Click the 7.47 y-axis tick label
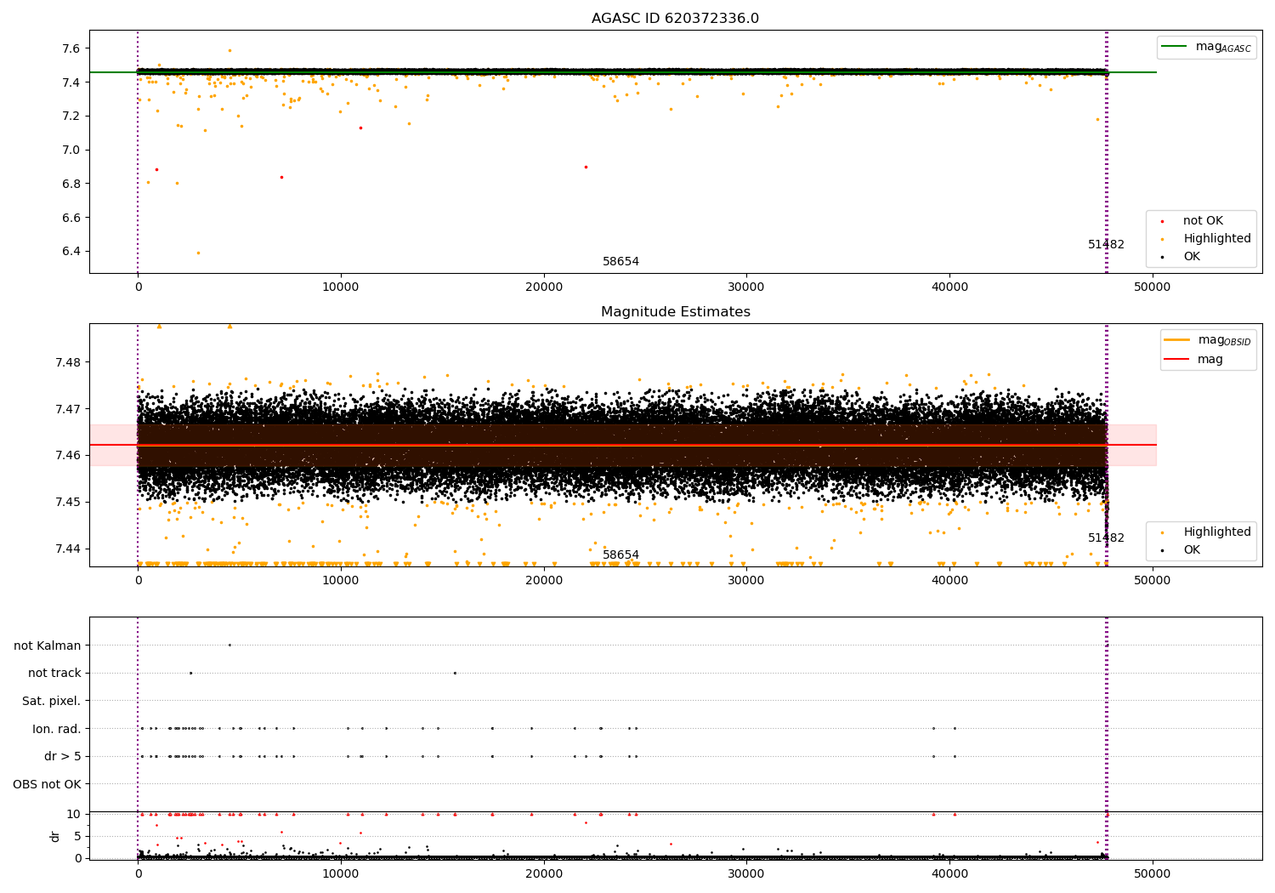Image resolution: width=1275 pixels, height=893 pixels. coord(68,409)
